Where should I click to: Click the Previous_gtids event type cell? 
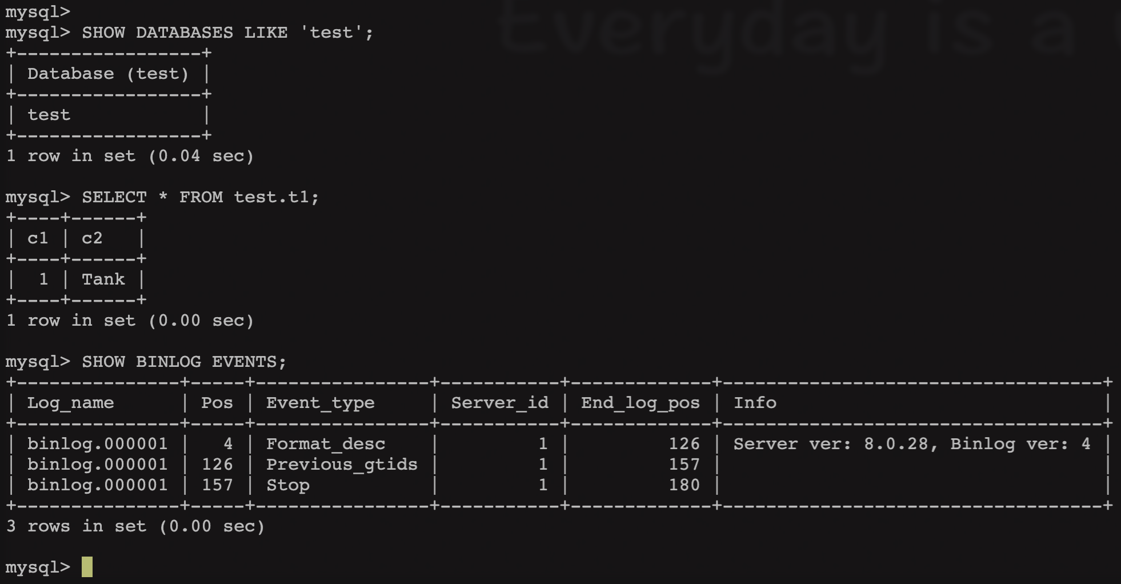pos(342,465)
